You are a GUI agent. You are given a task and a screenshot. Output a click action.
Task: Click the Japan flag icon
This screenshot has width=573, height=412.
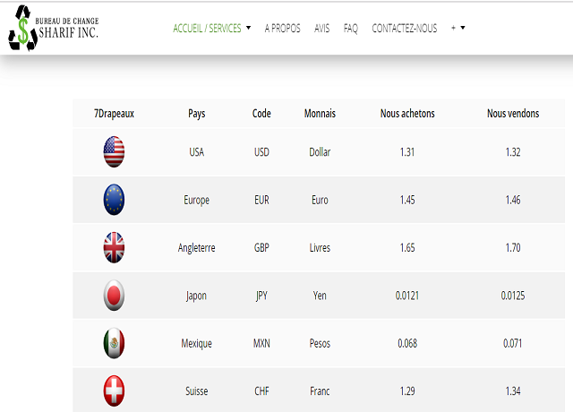click(x=114, y=296)
